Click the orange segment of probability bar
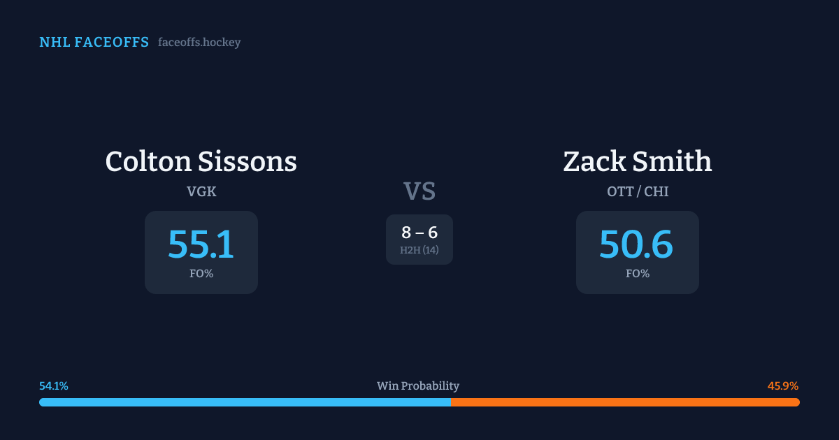The height and width of the screenshot is (440, 839). (x=626, y=402)
